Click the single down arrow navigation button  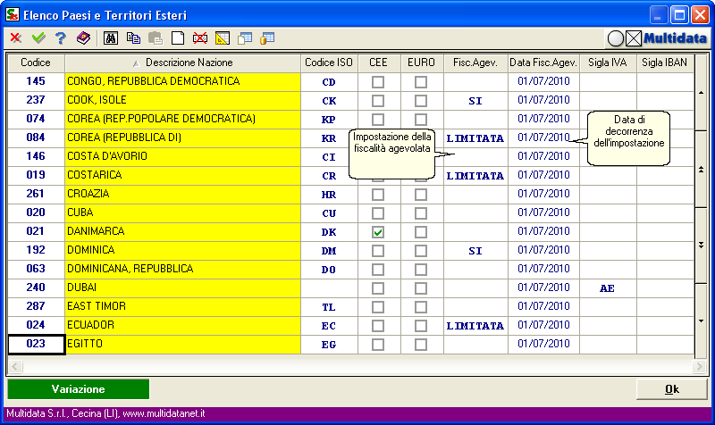click(x=701, y=321)
